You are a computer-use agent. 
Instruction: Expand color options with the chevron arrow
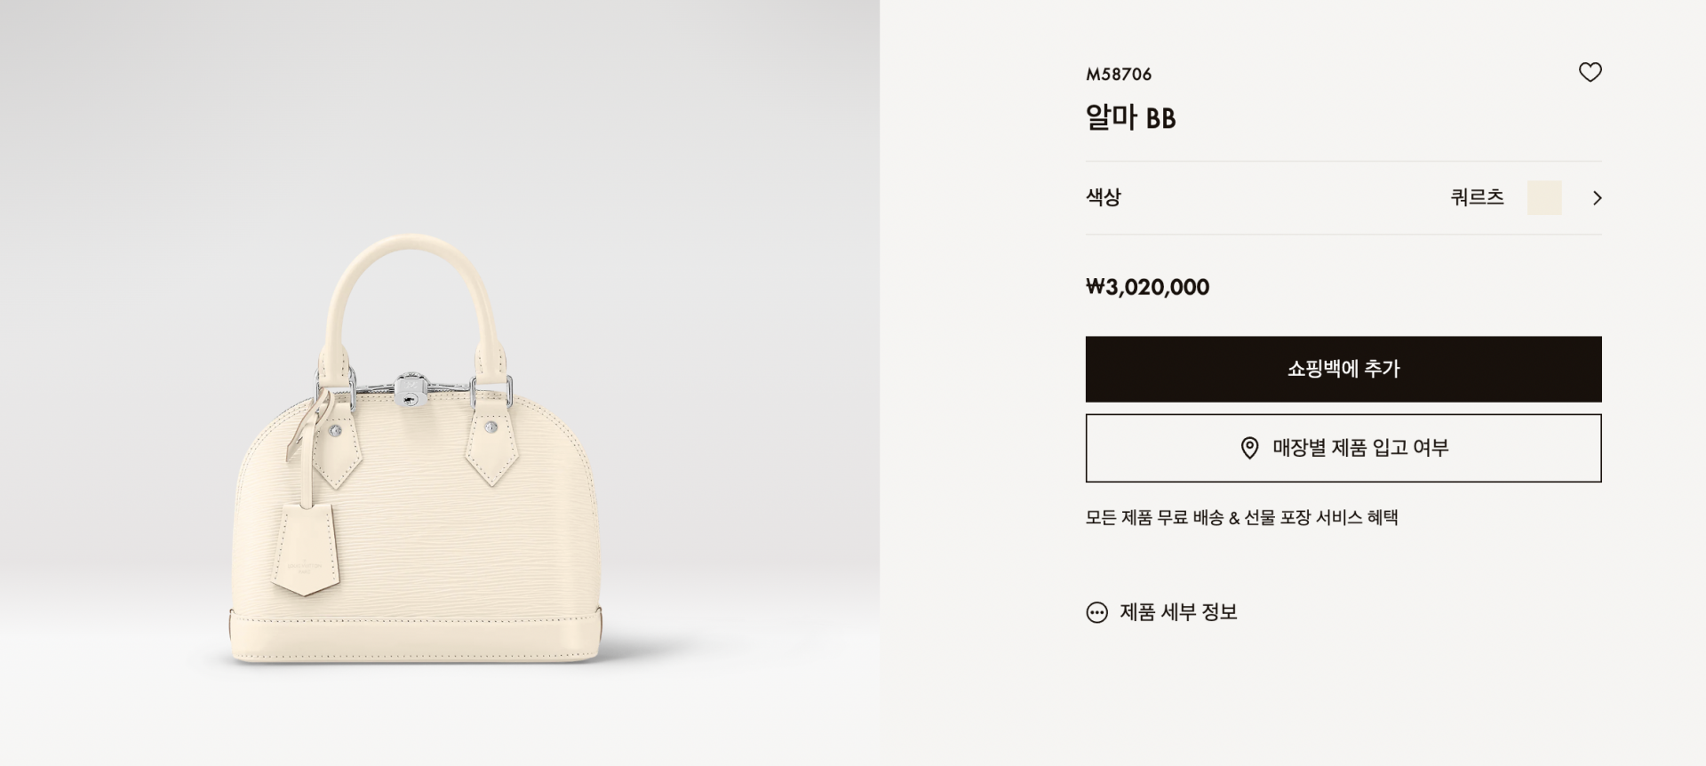pyautogui.click(x=1597, y=198)
